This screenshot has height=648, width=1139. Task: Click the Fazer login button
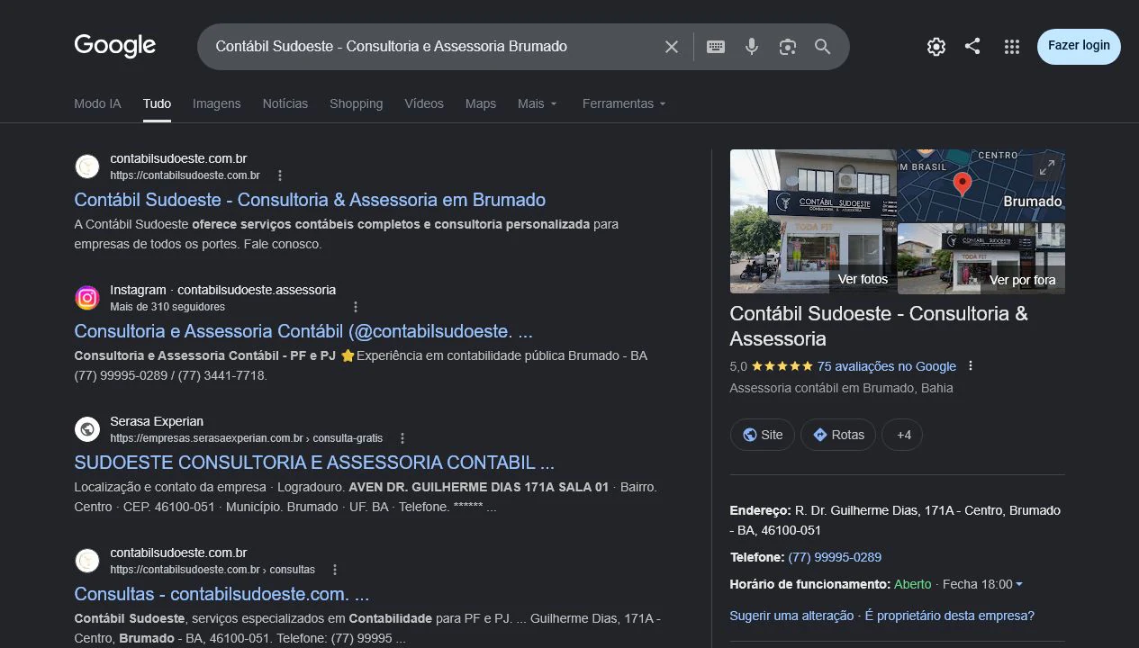click(x=1079, y=46)
